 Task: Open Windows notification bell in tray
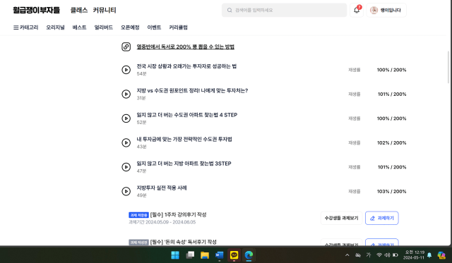pos(429,255)
